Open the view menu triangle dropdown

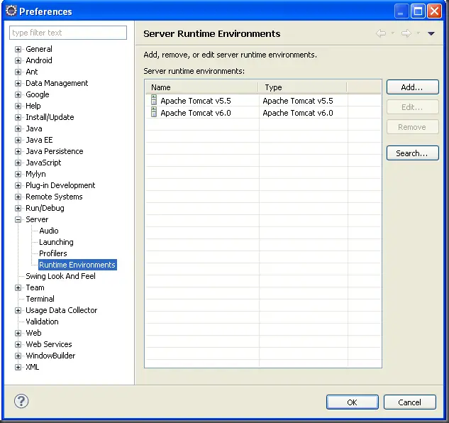pos(431,33)
